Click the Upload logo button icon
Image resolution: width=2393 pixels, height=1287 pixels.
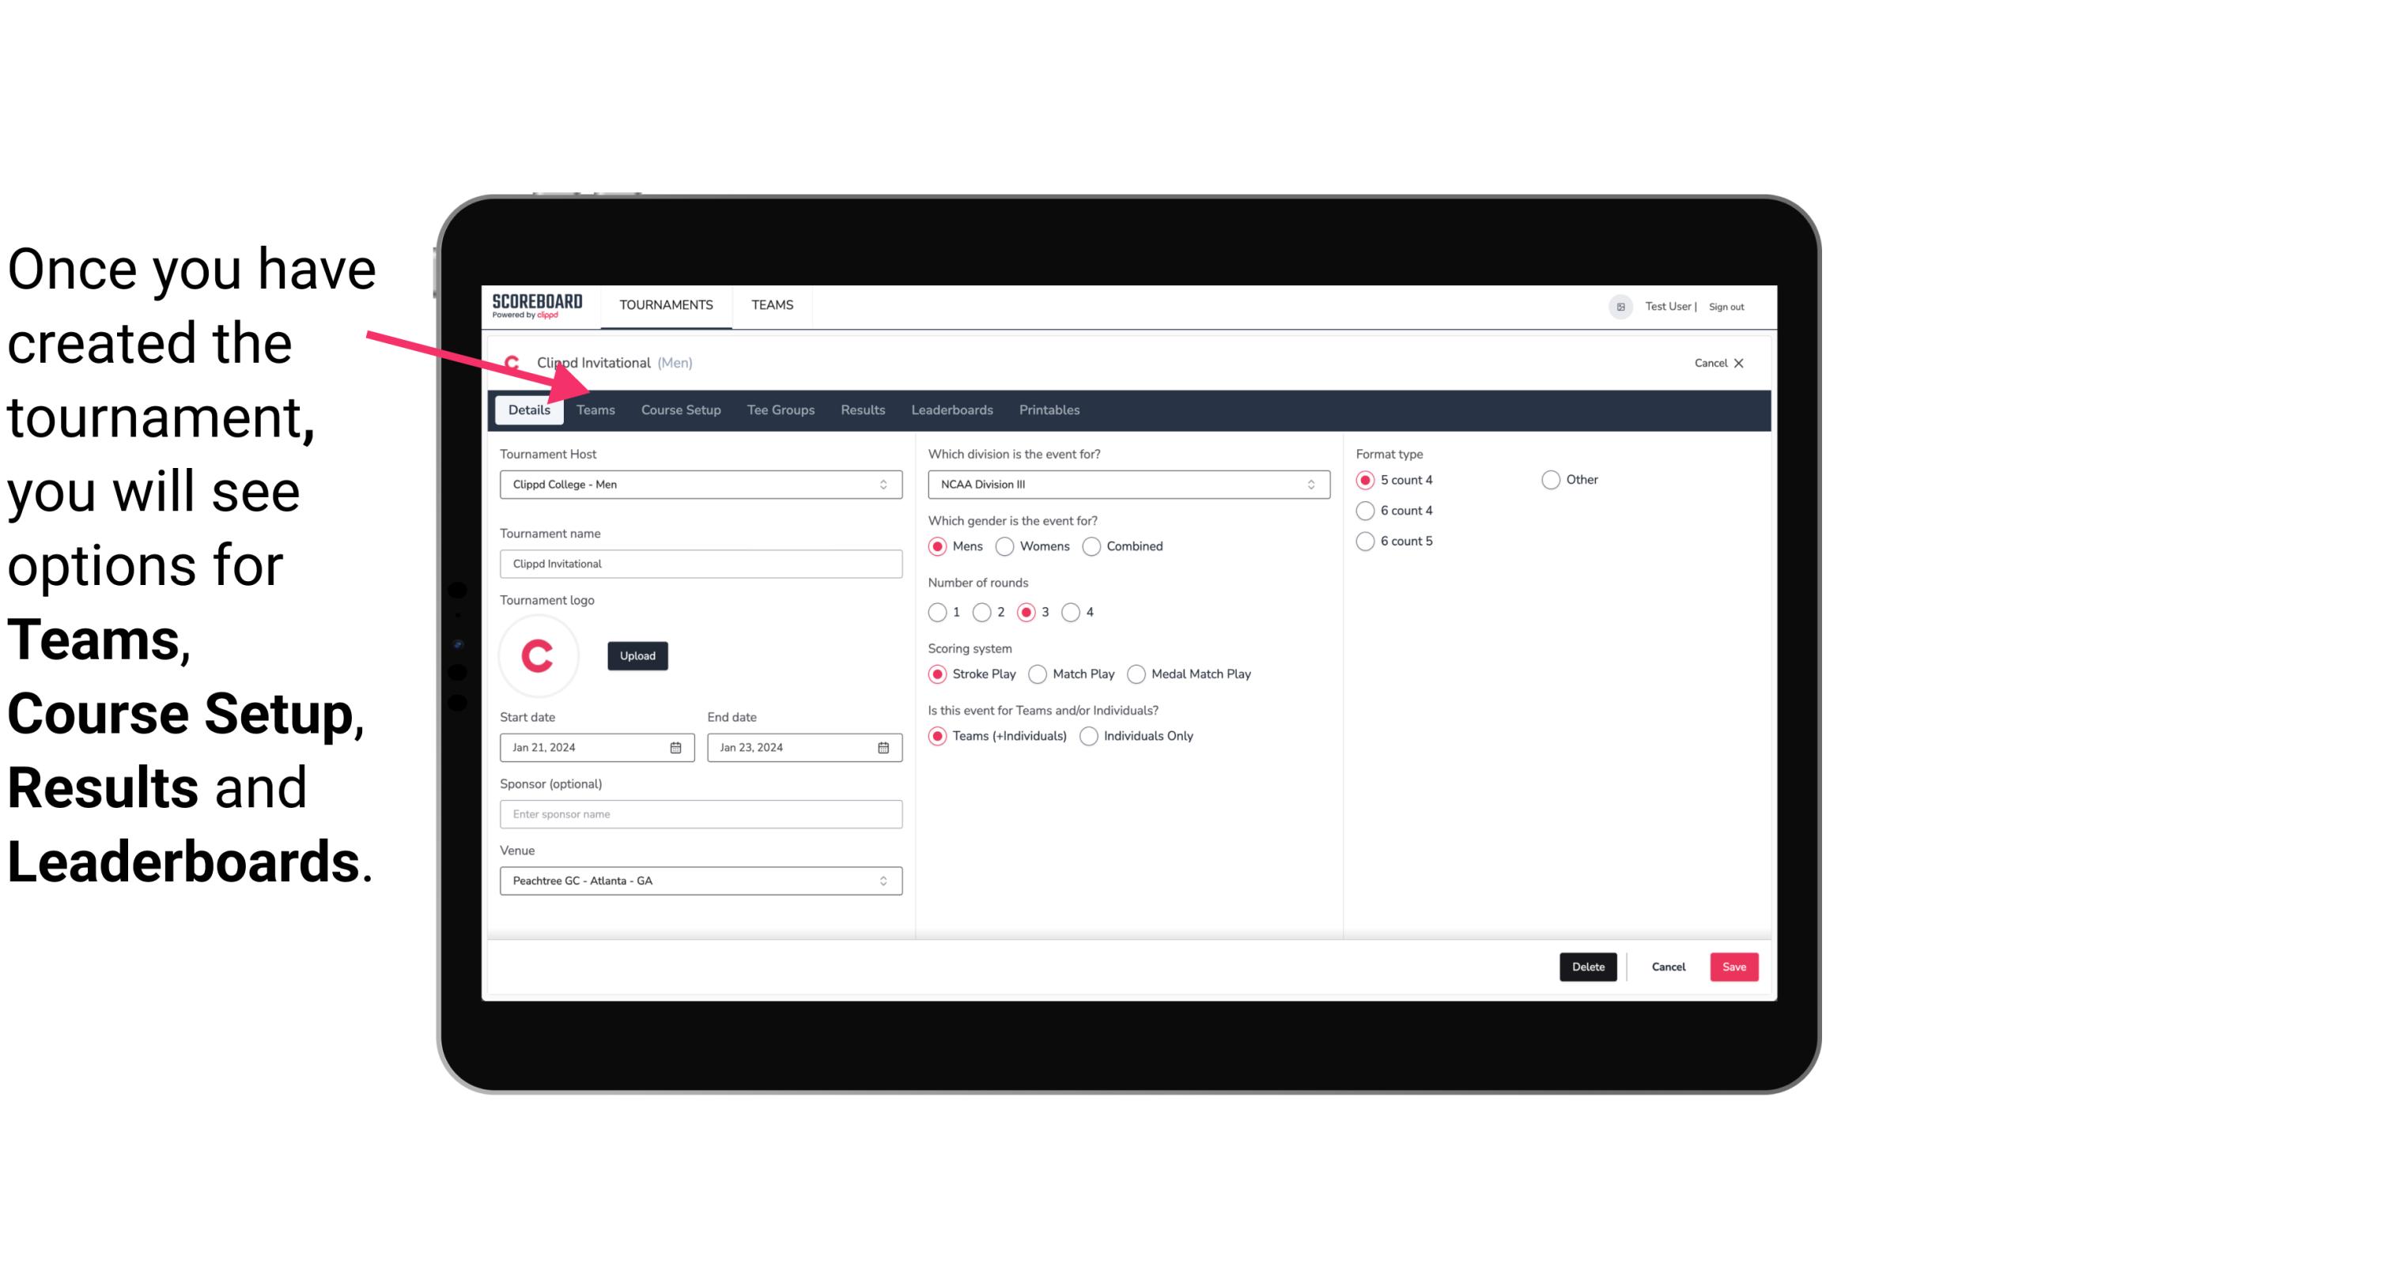(x=637, y=655)
